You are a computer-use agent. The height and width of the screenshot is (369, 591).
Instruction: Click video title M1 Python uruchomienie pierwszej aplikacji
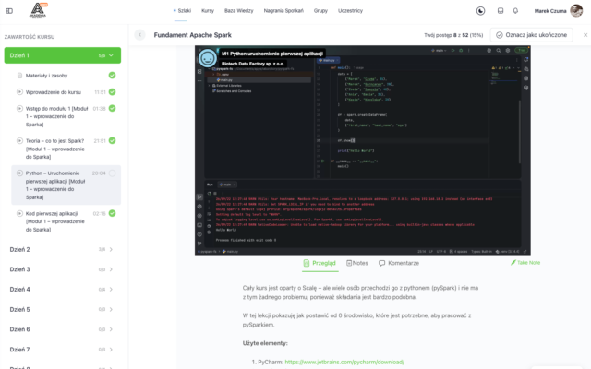point(272,54)
